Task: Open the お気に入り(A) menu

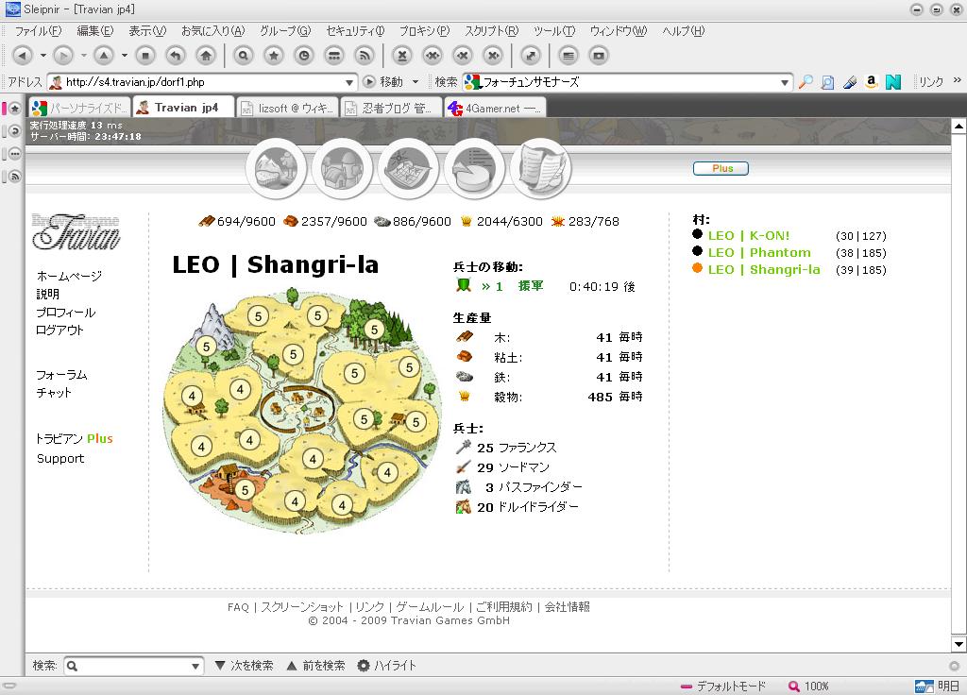Action: pyautogui.click(x=212, y=31)
